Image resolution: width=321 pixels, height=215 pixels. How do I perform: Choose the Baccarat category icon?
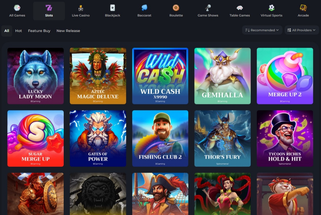coord(144,8)
